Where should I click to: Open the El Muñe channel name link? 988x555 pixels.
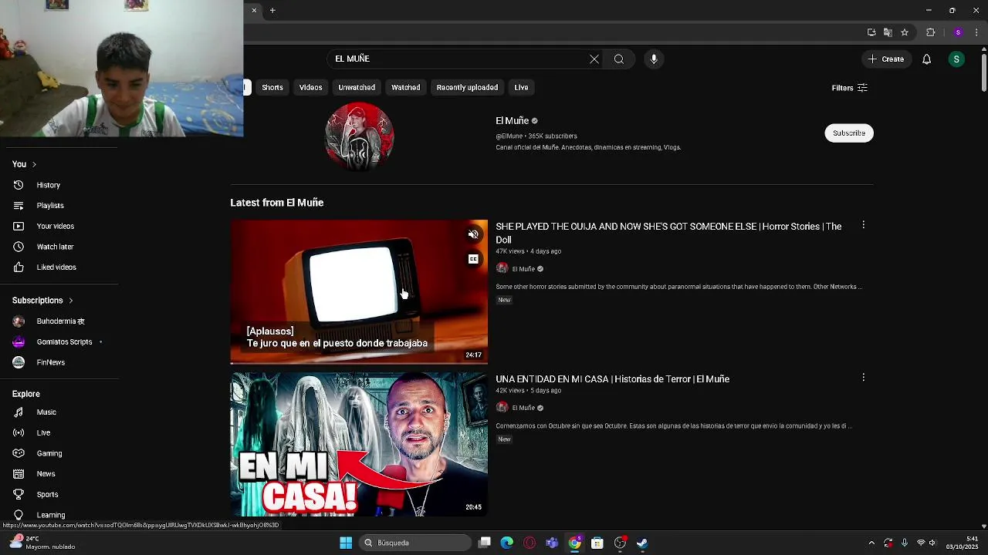[x=513, y=121]
